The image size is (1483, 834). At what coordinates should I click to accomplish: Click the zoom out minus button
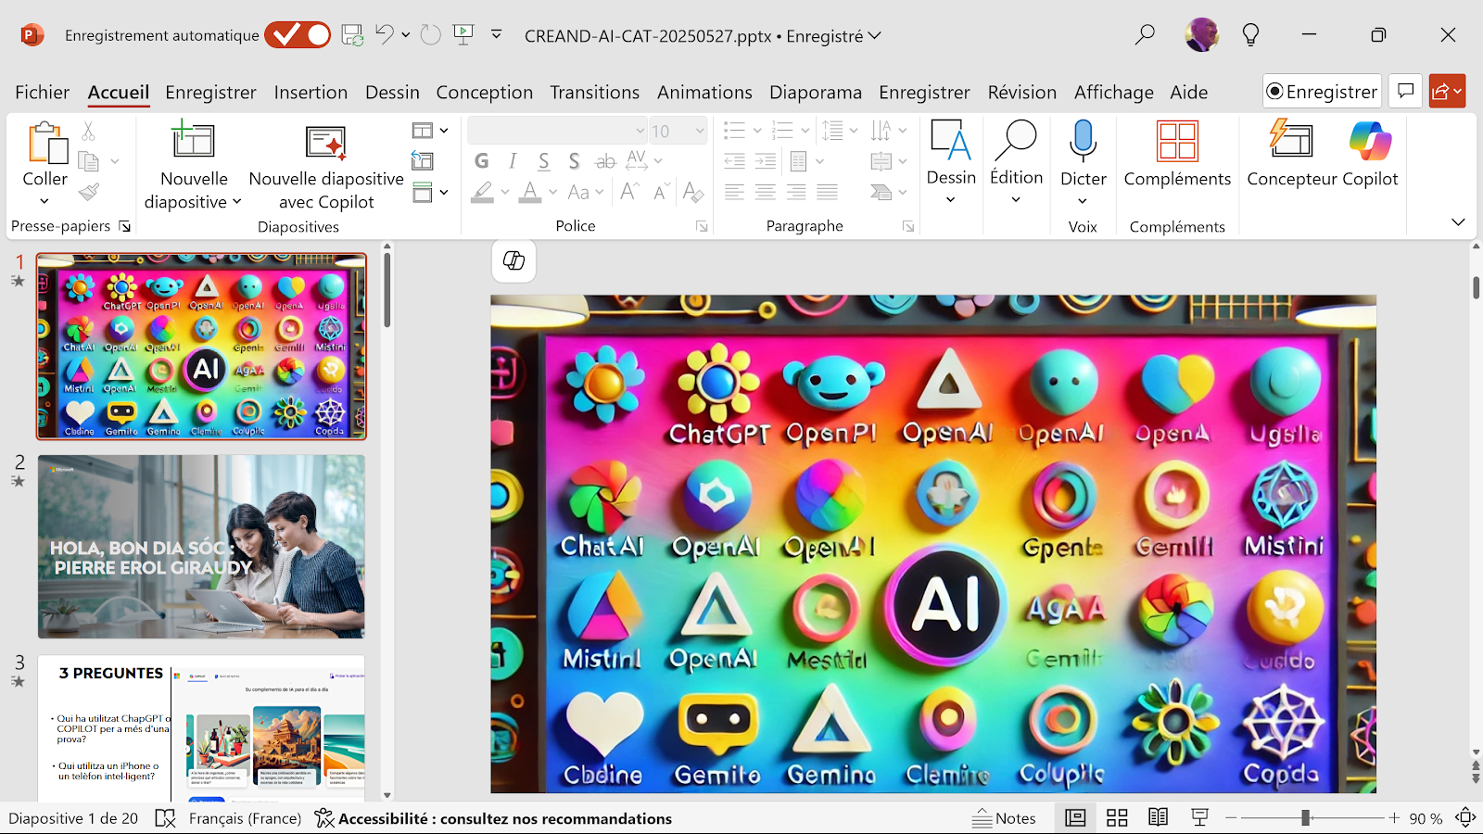tap(1231, 818)
